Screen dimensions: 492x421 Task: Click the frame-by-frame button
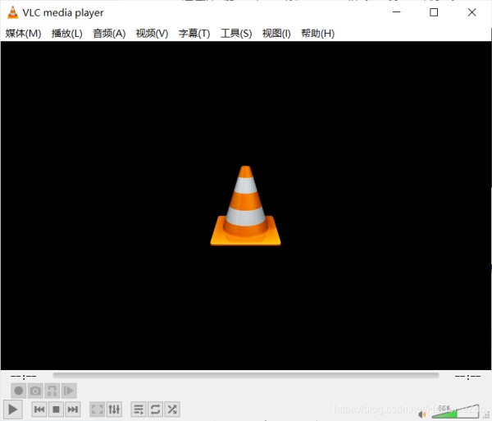coord(69,391)
